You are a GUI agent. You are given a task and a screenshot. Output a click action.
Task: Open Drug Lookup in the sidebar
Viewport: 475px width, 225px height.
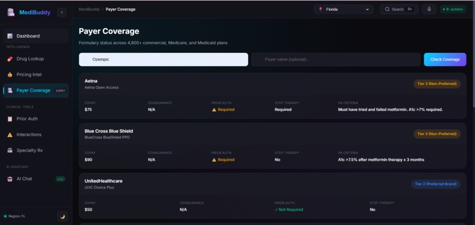[x=36, y=59]
